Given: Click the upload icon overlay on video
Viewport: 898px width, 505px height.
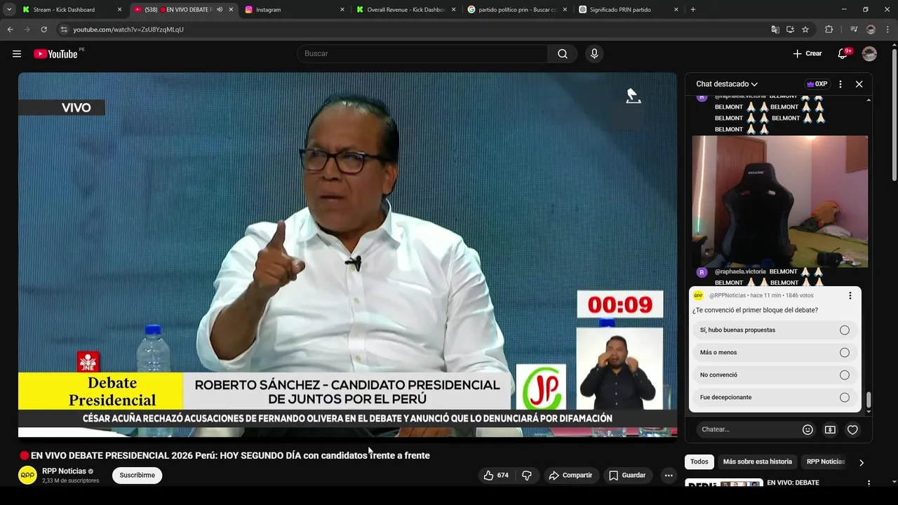Looking at the screenshot, I should (634, 96).
